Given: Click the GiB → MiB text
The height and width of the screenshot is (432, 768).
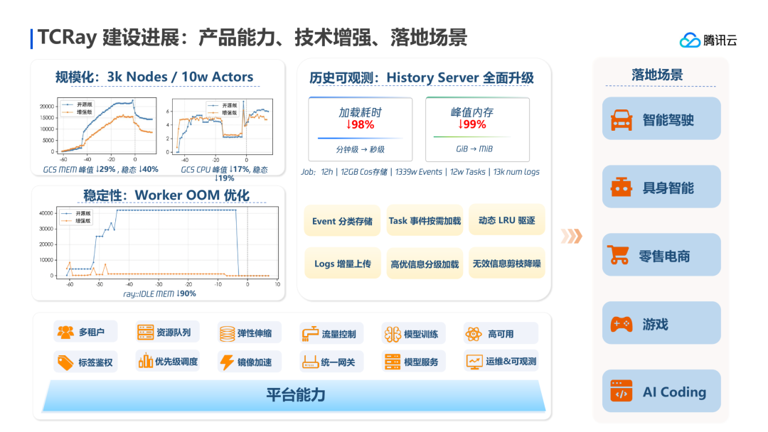Looking at the screenshot, I should coord(474,148).
